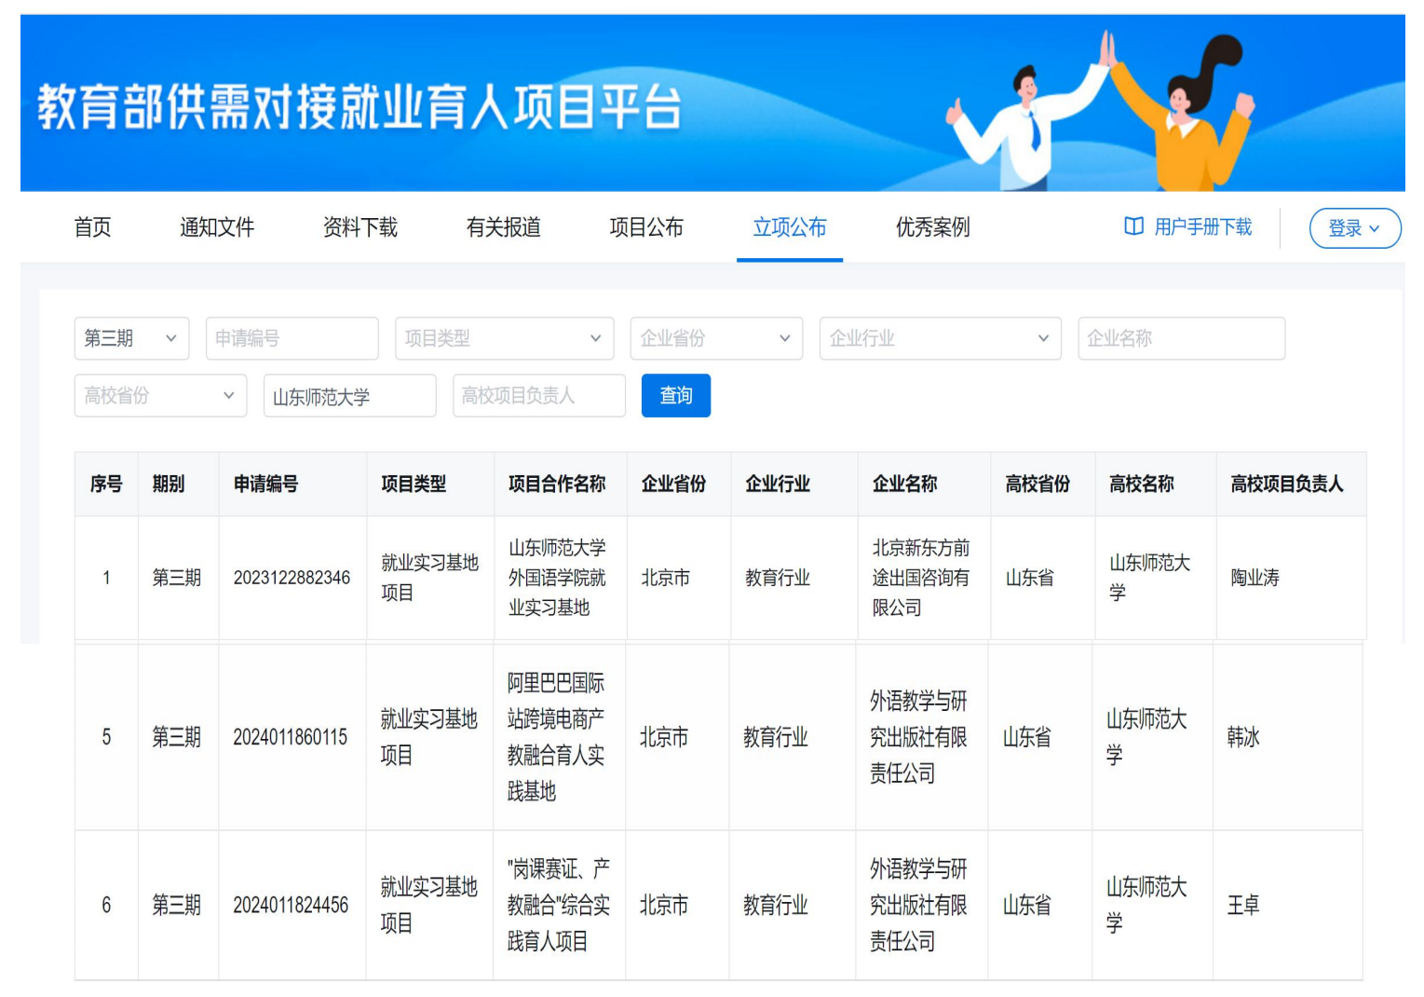Open the 优秀案例 tab
The width and height of the screenshot is (1424, 997).
click(x=932, y=227)
